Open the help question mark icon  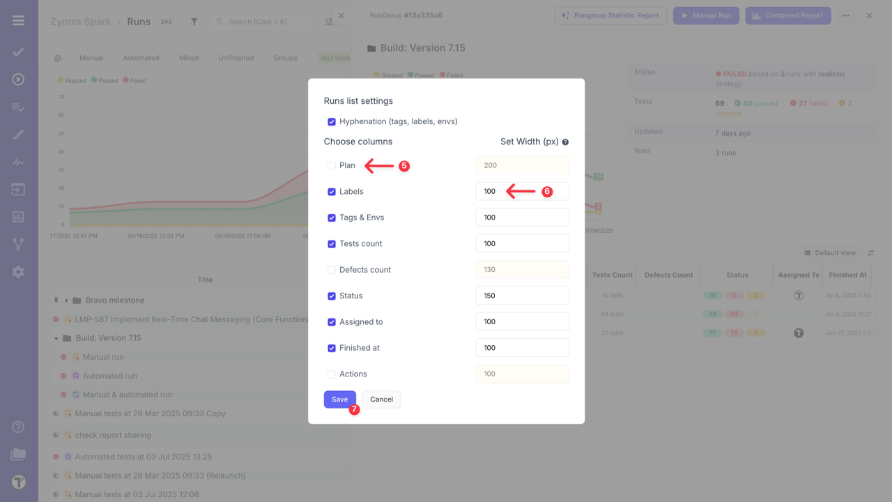18,426
